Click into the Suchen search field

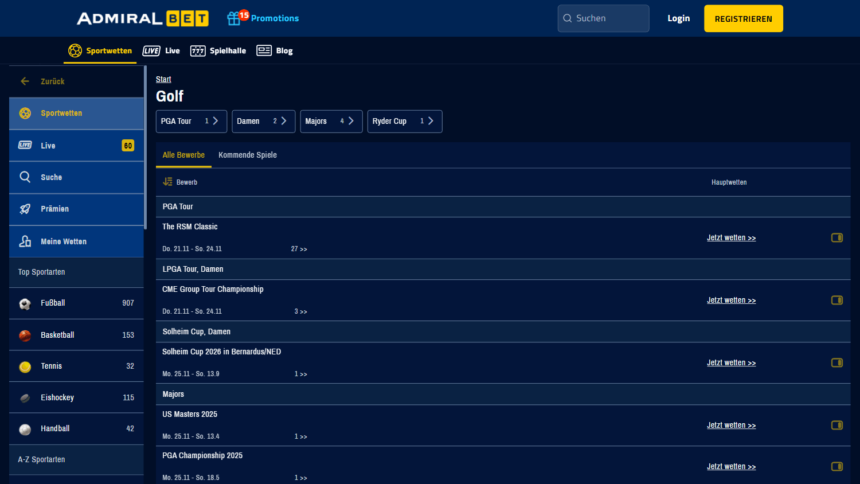(x=604, y=18)
